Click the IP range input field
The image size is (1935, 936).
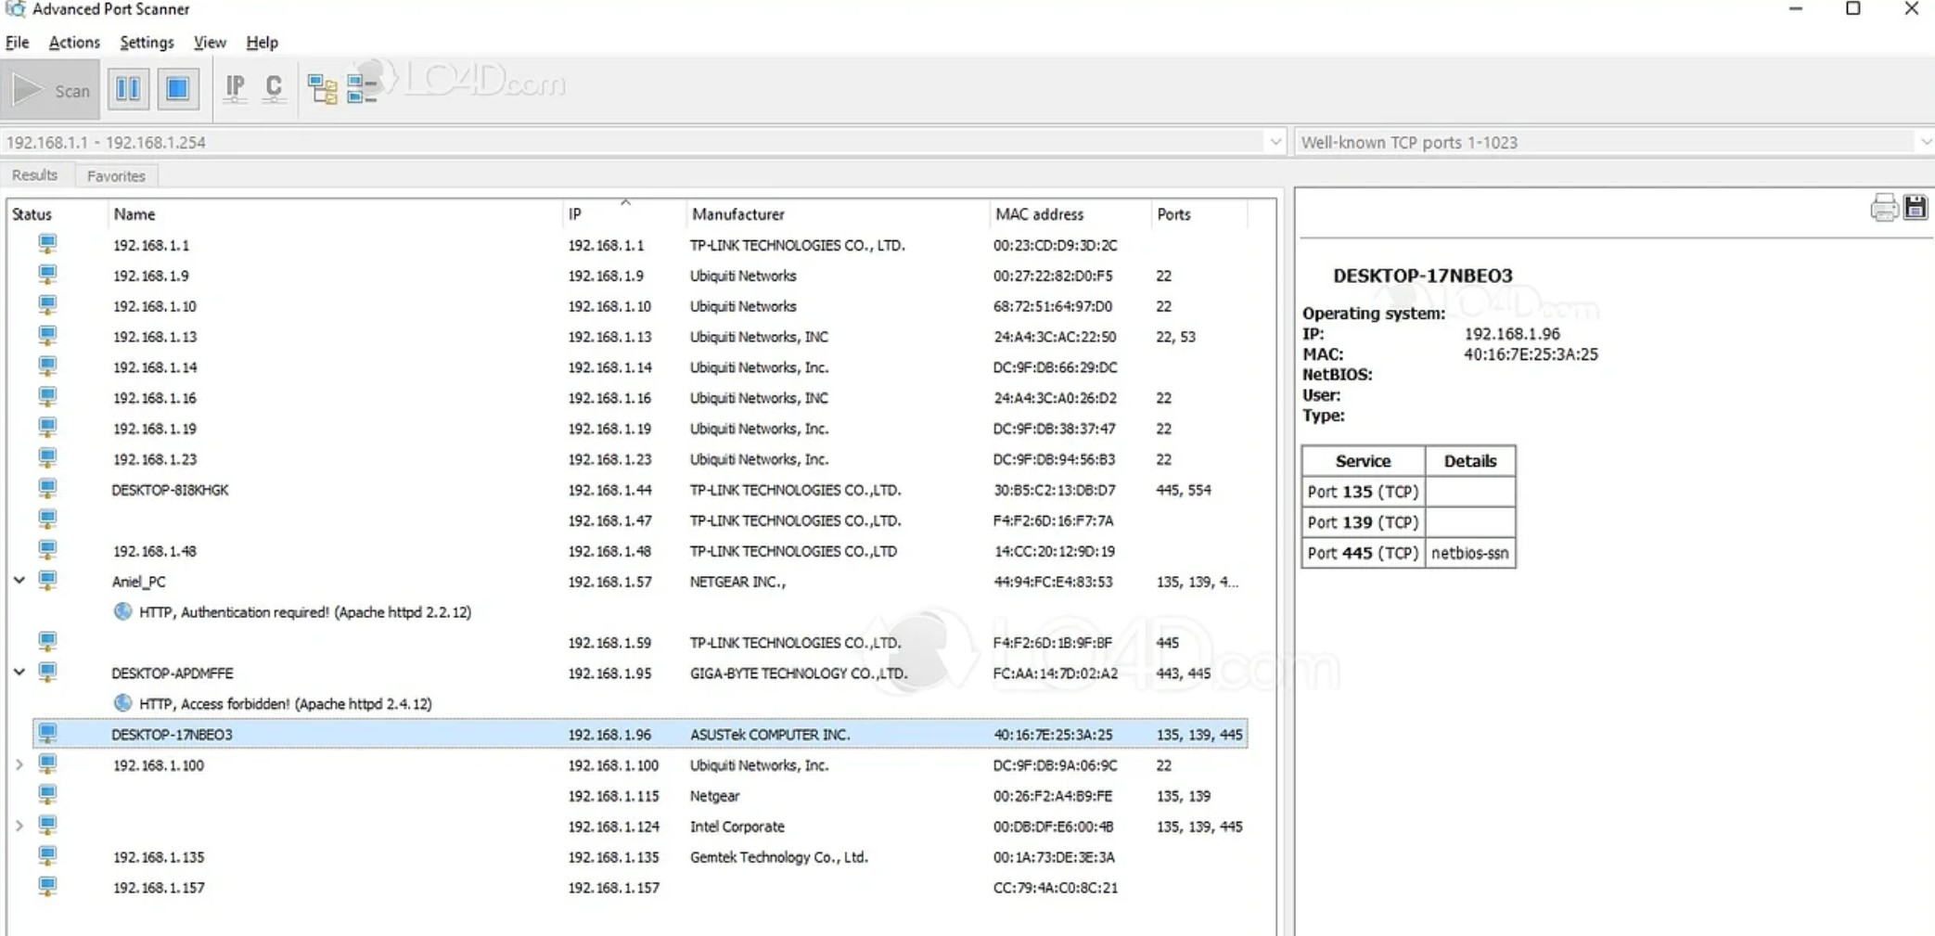[634, 142]
